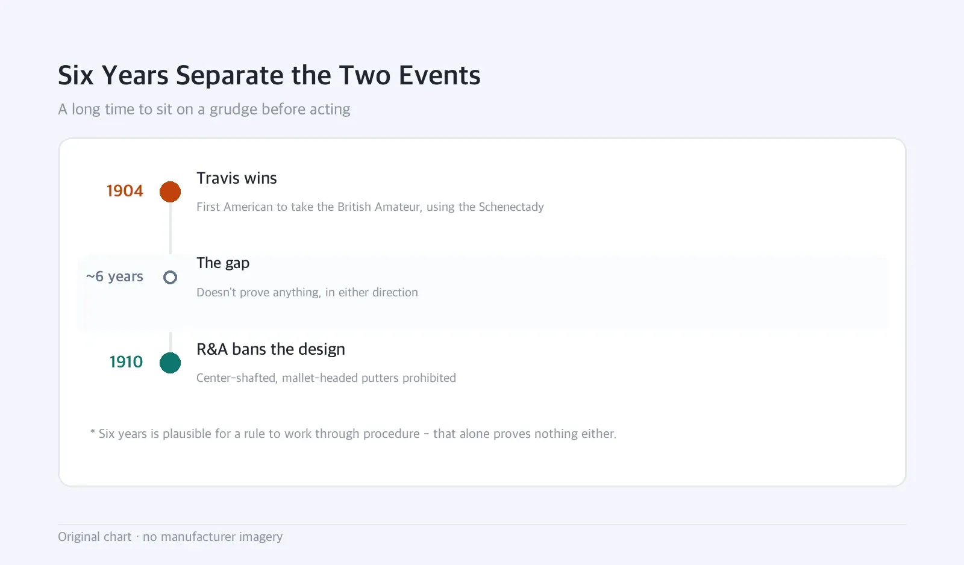This screenshot has height=565, width=964.
Task: Select the 1904 year label
Action: pyautogui.click(x=125, y=191)
